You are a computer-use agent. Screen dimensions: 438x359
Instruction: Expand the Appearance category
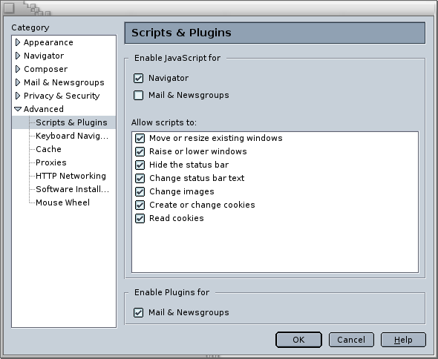click(x=18, y=42)
